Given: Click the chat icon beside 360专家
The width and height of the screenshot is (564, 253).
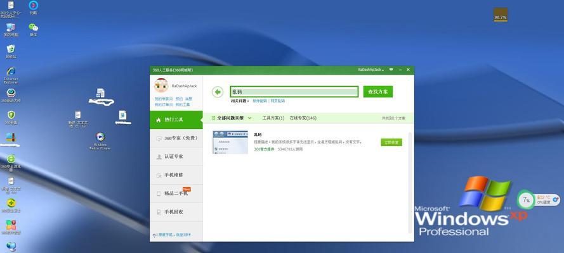Looking at the screenshot, I should pos(159,139).
